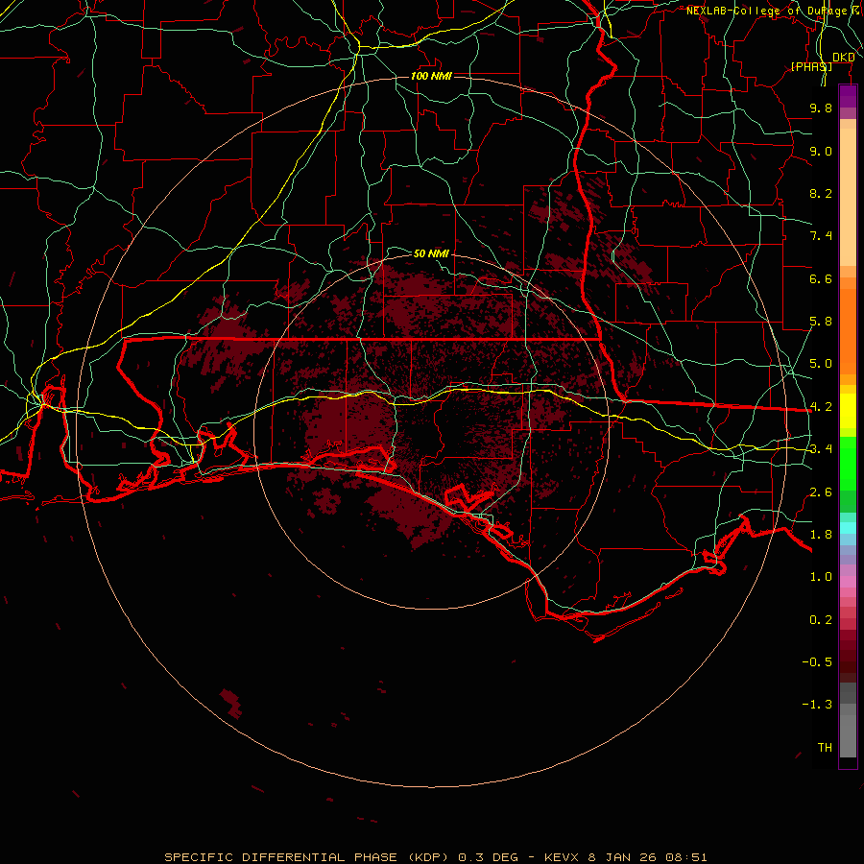Select the 5.0 scale value label

point(821,364)
